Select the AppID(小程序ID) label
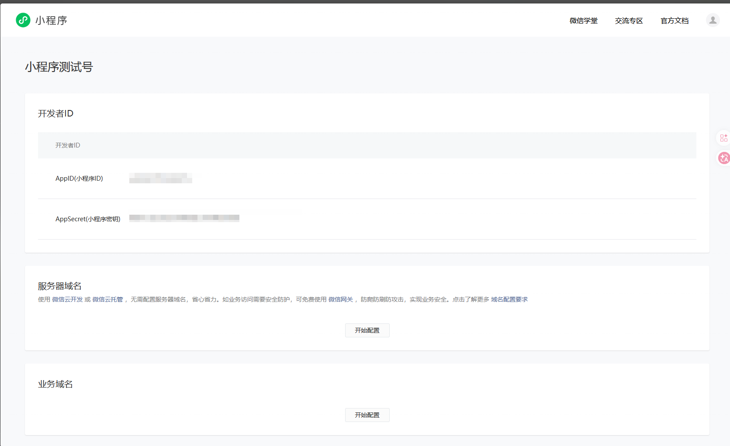Image resolution: width=730 pixels, height=446 pixels. click(79, 178)
